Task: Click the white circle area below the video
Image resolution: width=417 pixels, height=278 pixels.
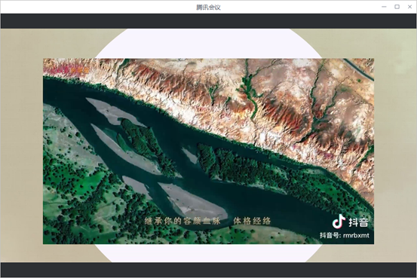Action: (208, 253)
